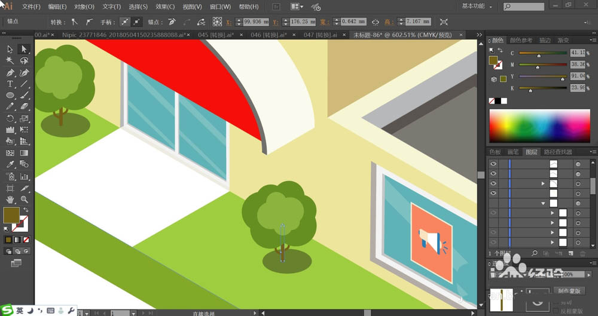This screenshot has width=598, height=316.
Task: Click remove selected anchor points icon
Action: (172, 22)
